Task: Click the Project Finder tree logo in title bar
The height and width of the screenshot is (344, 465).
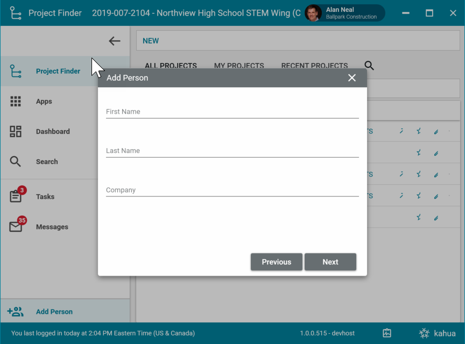Action: pyautogui.click(x=16, y=13)
